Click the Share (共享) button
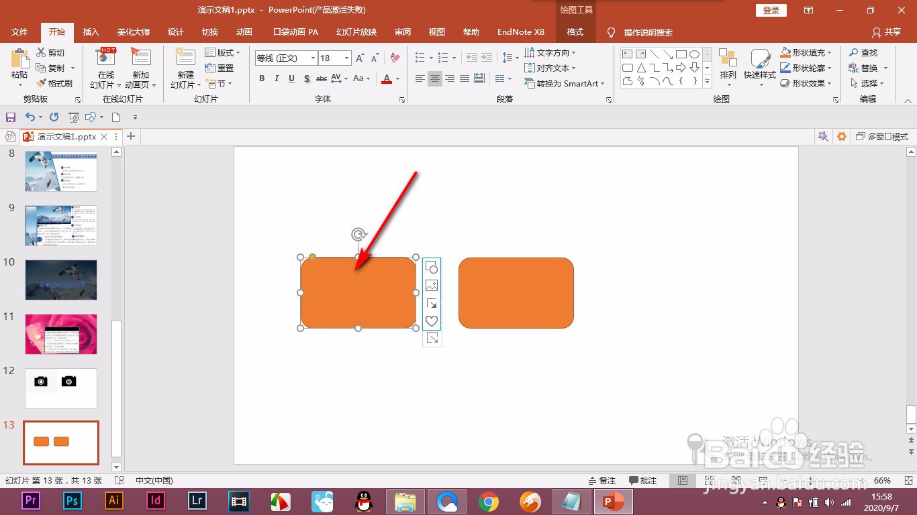This screenshot has width=917, height=515. (886, 32)
